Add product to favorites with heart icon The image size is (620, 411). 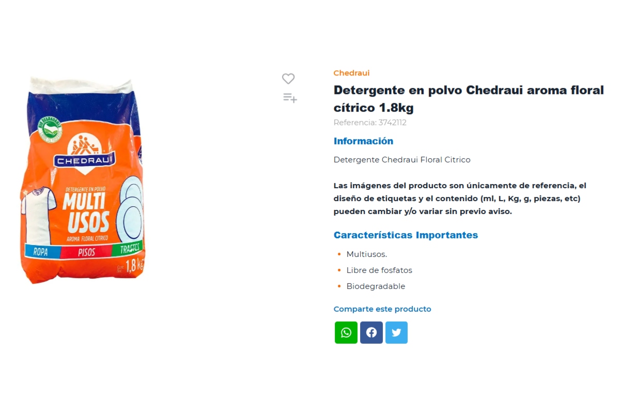(x=288, y=79)
